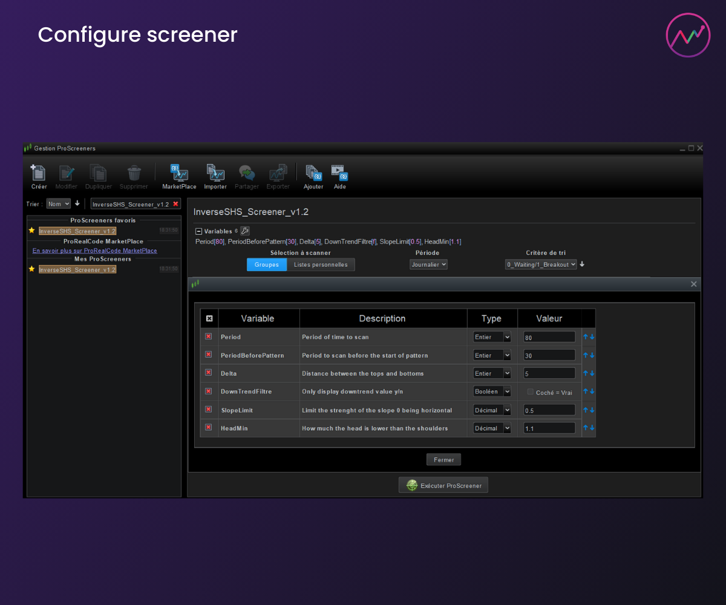The width and height of the screenshot is (726, 605).
Task: Click the Exécuter ProScreener button
Action: click(443, 485)
